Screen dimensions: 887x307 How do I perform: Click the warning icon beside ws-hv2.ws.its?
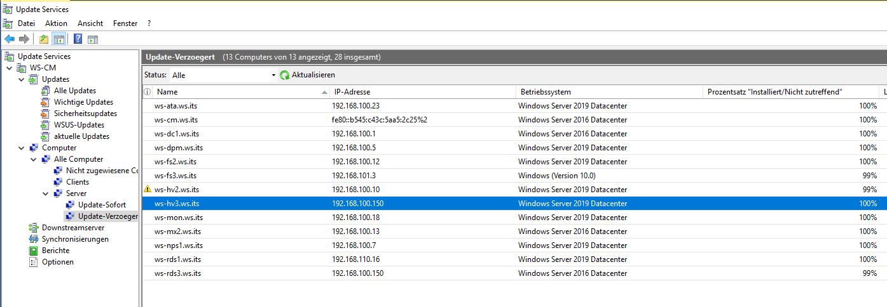point(148,190)
